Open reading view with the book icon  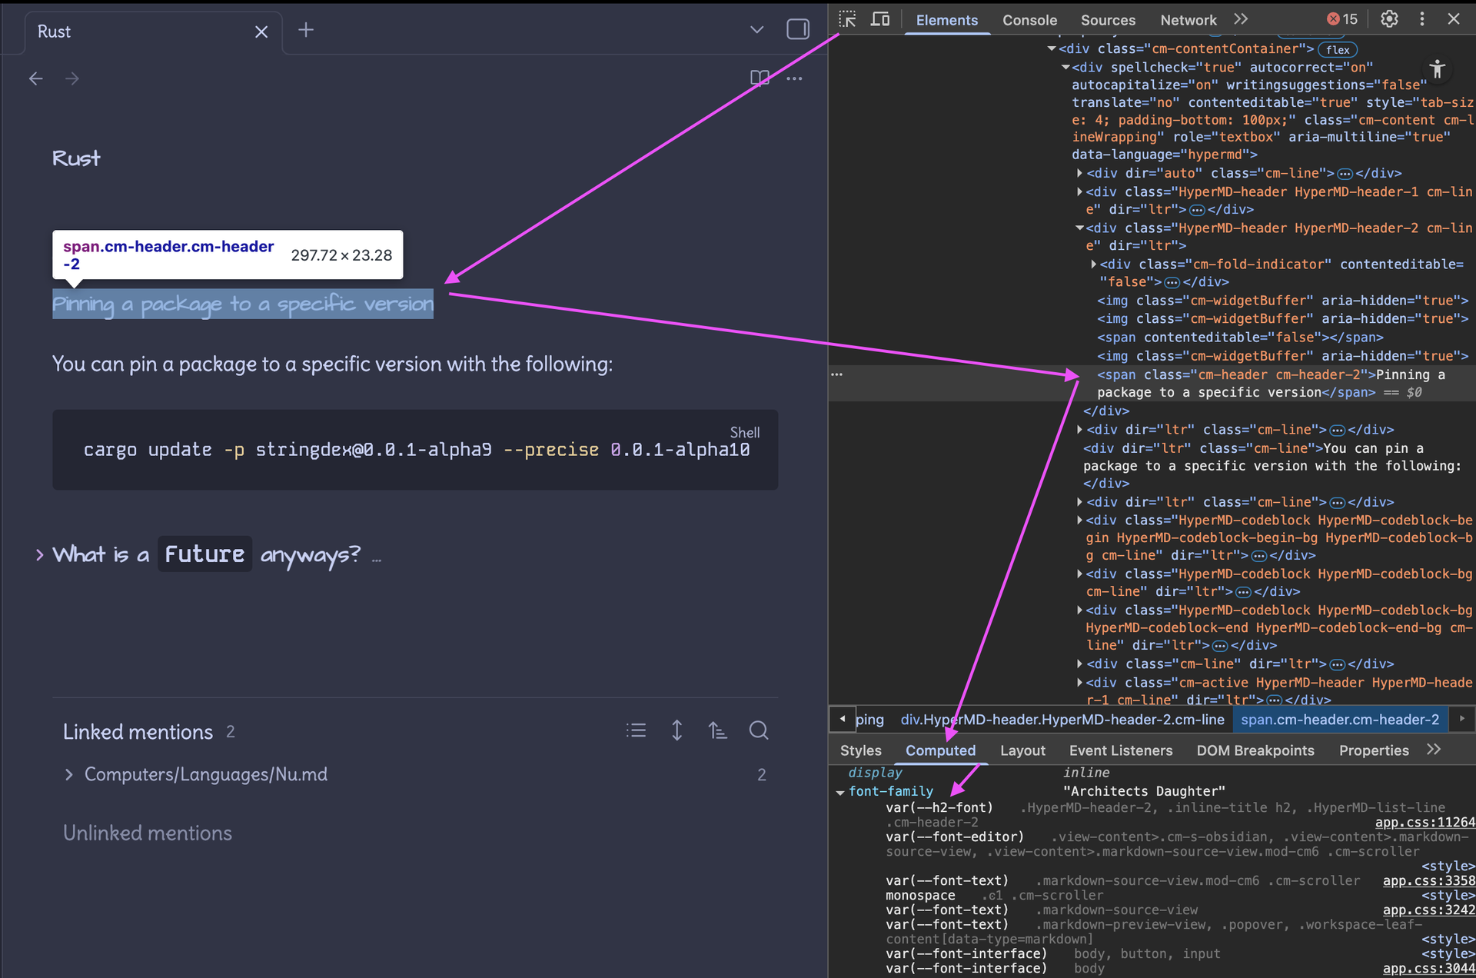760,78
